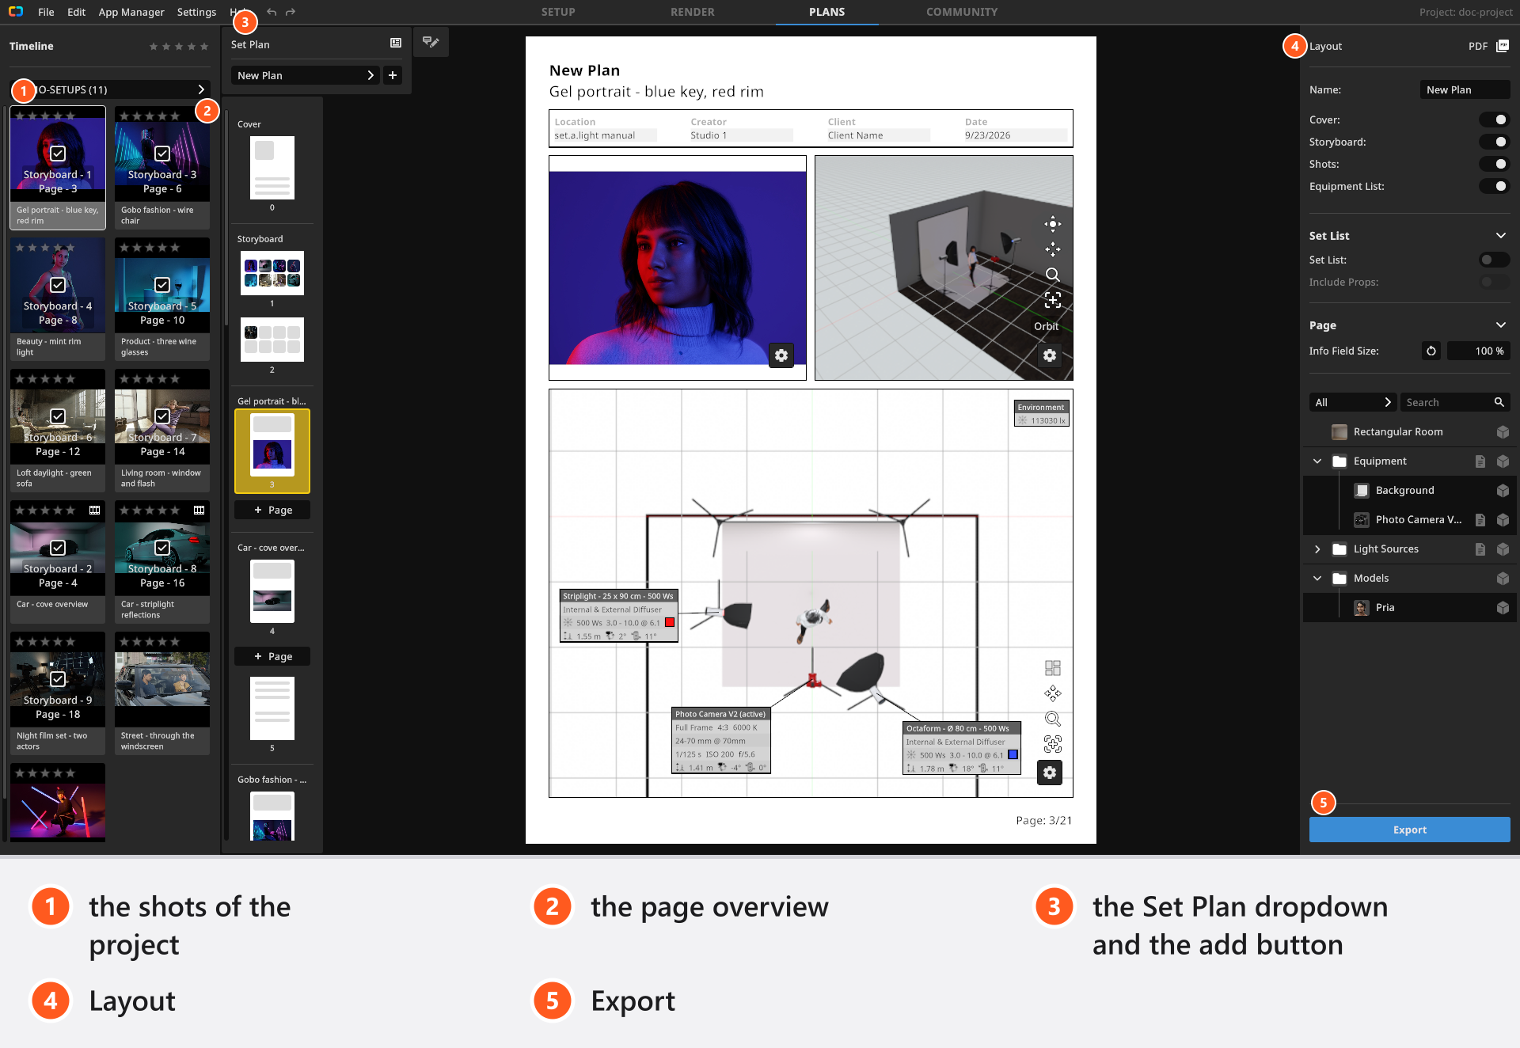The height and width of the screenshot is (1048, 1520).
Task: Reset the Info Field Size value
Action: tap(1431, 351)
